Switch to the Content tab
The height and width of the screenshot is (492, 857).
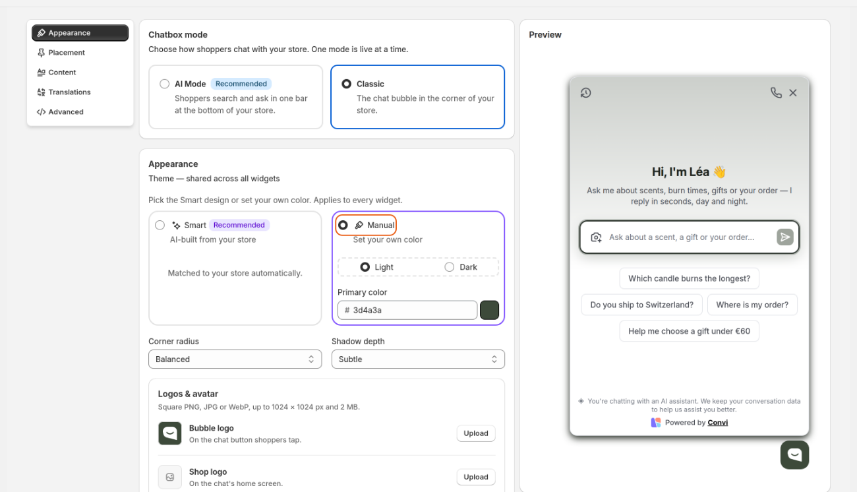pos(80,73)
